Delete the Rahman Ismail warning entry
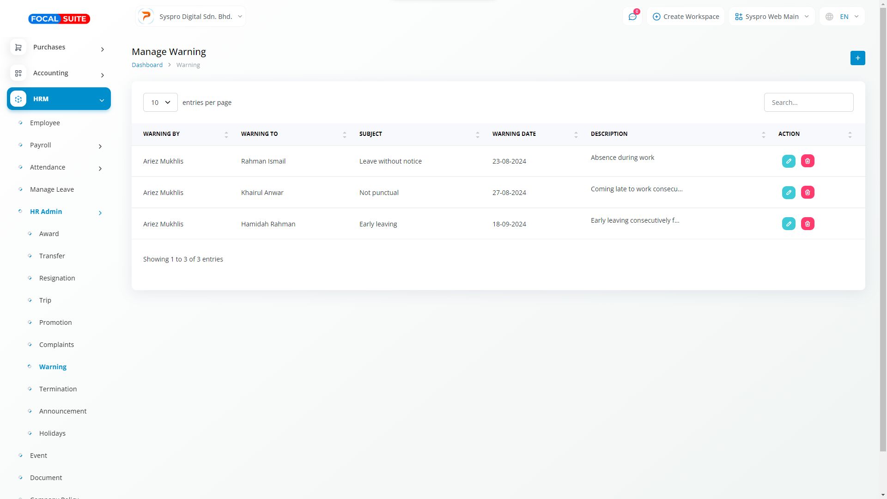The image size is (887, 499). coord(808,161)
